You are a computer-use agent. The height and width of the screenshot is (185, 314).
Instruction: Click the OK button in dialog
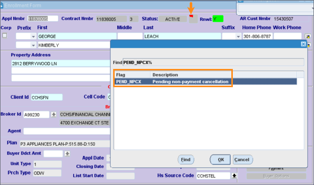coord(220,160)
